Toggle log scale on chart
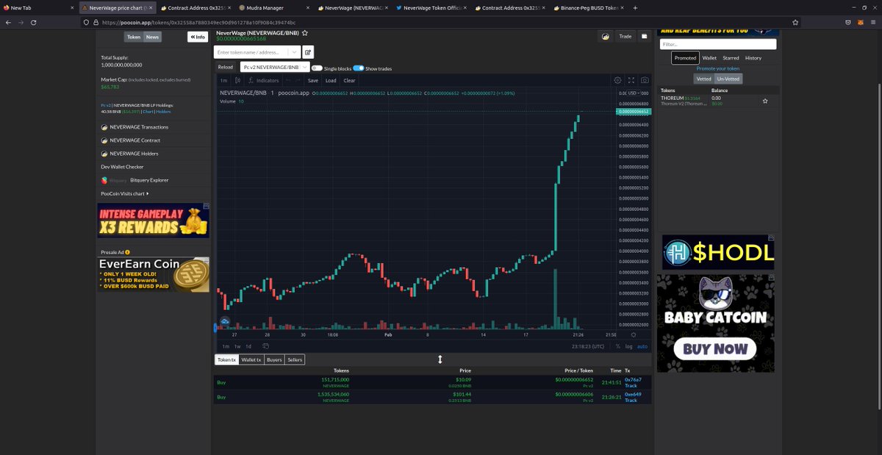Screen dimensions: 882x455 (x=628, y=346)
